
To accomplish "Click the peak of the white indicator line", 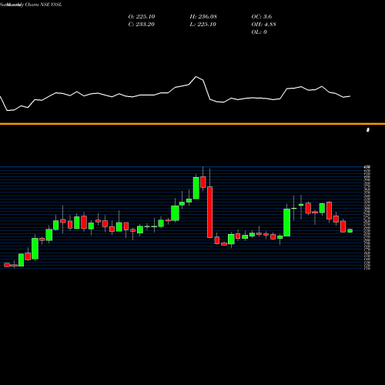I will click(196, 77).
